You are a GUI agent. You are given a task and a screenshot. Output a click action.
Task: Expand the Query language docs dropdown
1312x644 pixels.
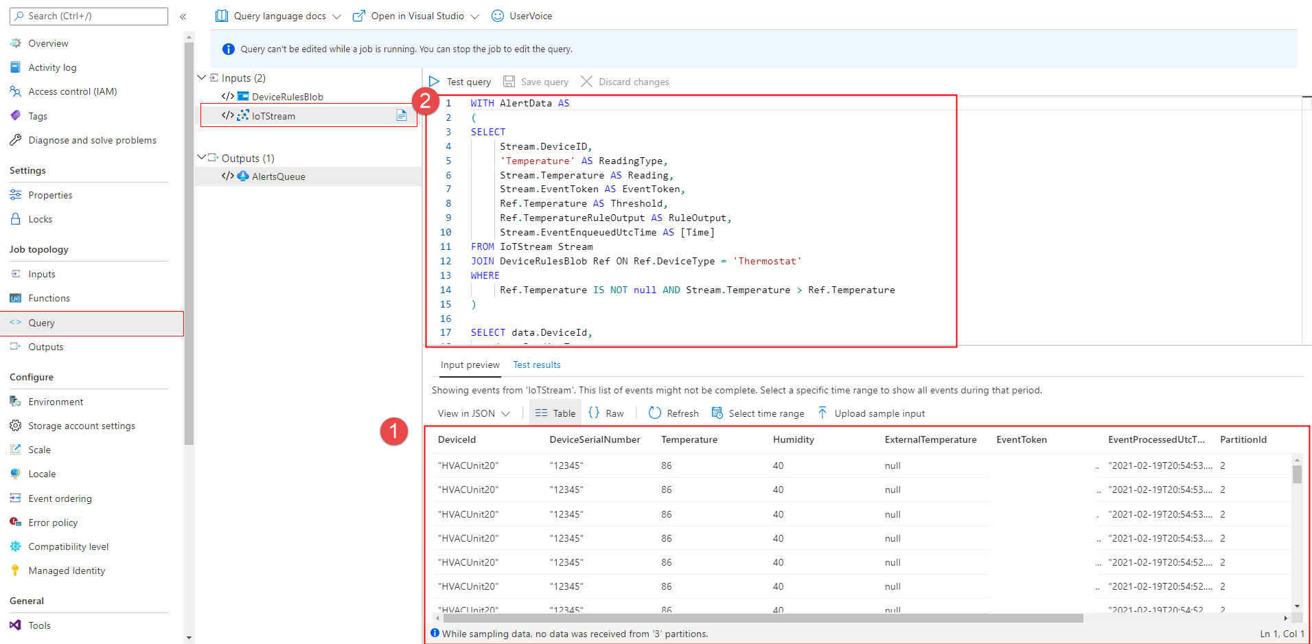point(336,16)
